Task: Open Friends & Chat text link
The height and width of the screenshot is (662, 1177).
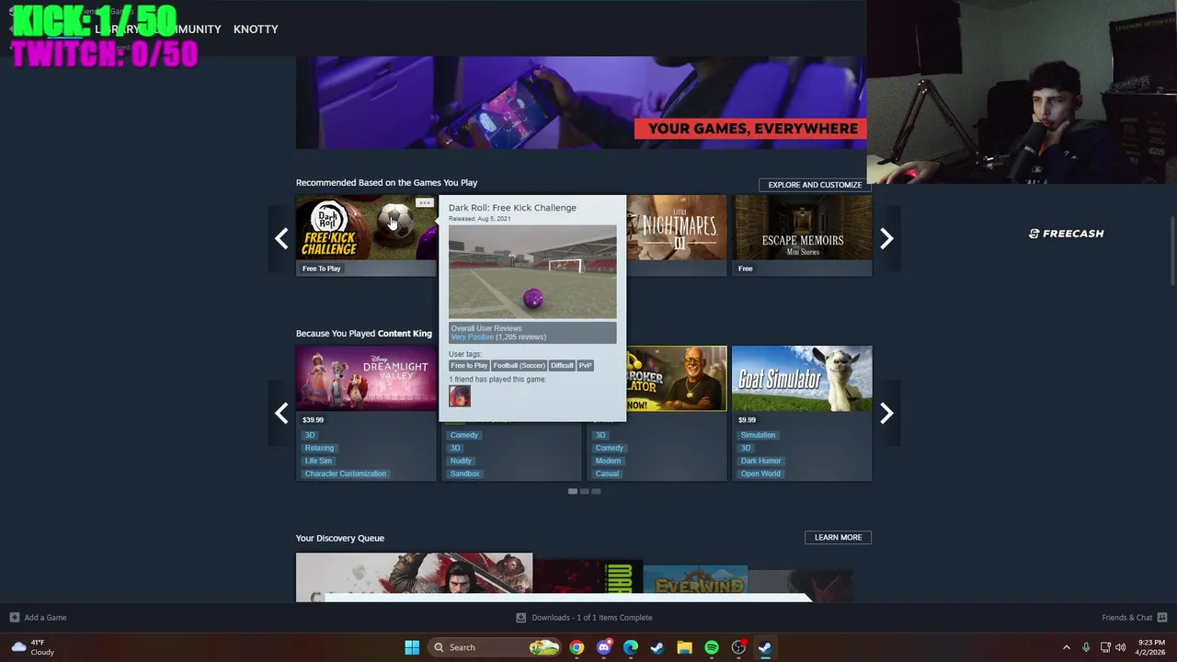Action: click(x=1126, y=618)
